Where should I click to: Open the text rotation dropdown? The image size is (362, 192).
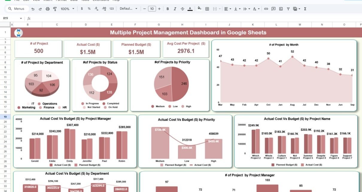click(256, 9)
